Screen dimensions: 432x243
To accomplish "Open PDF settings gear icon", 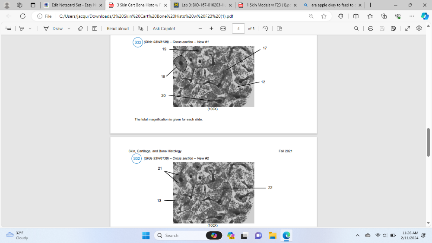I will (x=419, y=28).
